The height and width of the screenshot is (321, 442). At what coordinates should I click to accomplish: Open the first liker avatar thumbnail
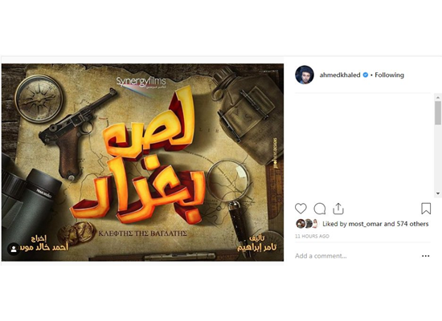coord(301,224)
